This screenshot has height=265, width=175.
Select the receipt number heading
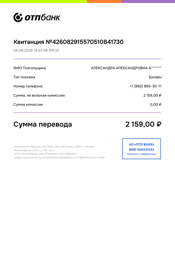coord(68,42)
